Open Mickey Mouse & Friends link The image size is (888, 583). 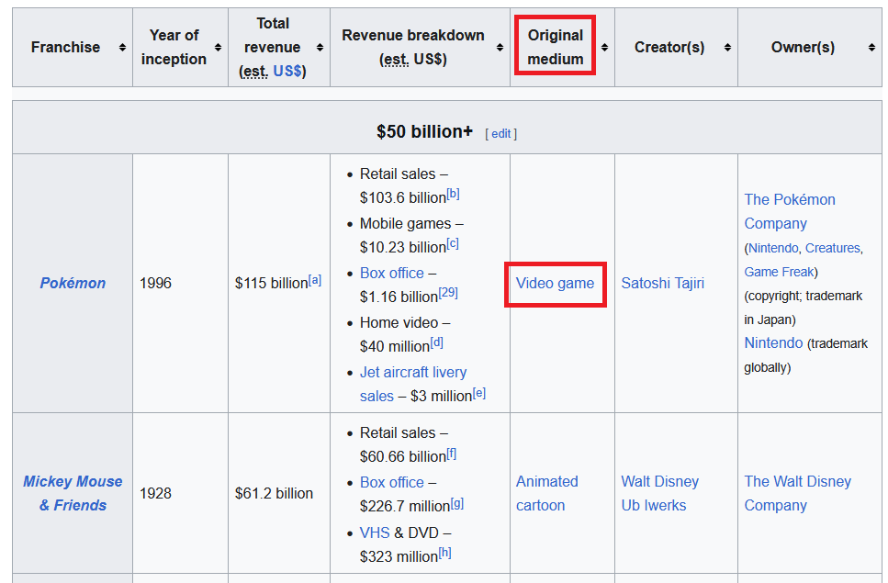(x=73, y=493)
